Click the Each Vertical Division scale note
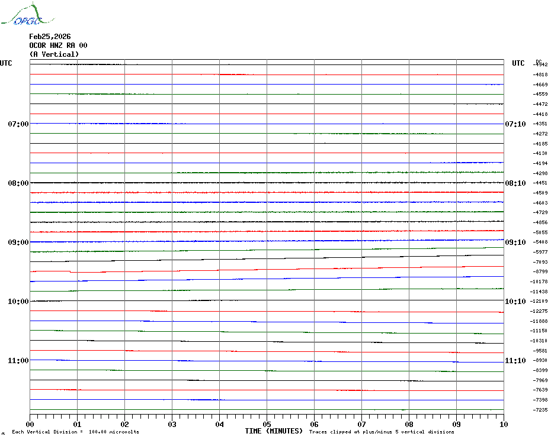551x440 pixels. click(x=75, y=432)
